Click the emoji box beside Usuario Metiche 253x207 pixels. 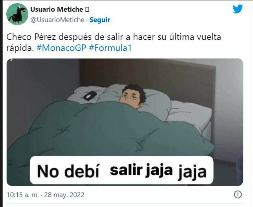(87, 9)
